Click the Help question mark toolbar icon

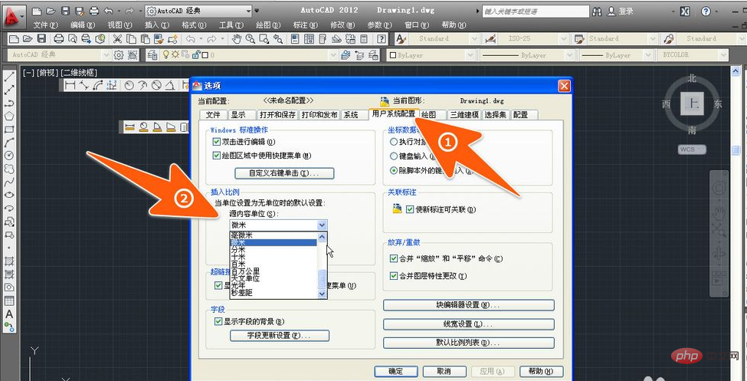point(381,38)
